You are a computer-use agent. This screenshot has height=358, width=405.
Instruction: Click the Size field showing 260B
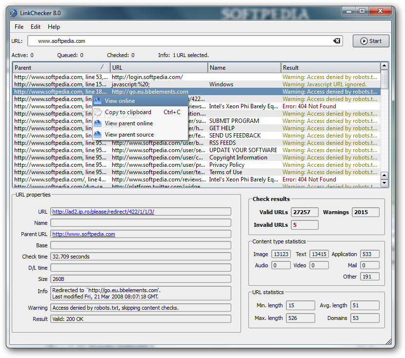click(141, 279)
